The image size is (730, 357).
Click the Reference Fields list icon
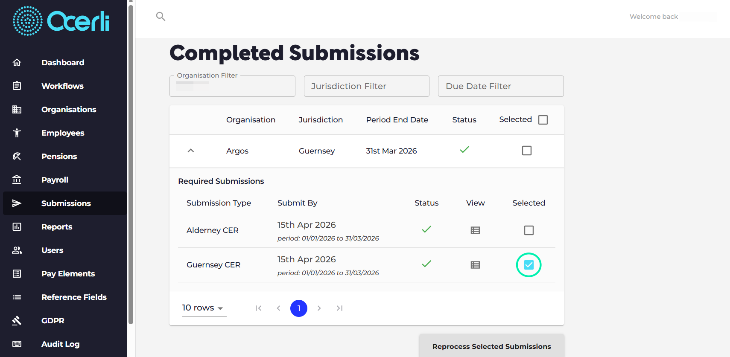(x=17, y=297)
